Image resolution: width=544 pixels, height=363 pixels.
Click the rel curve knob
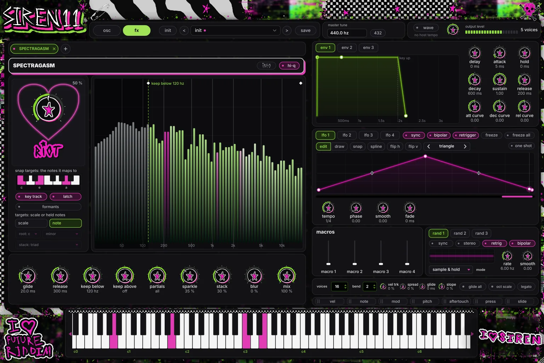tap(525, 106)
